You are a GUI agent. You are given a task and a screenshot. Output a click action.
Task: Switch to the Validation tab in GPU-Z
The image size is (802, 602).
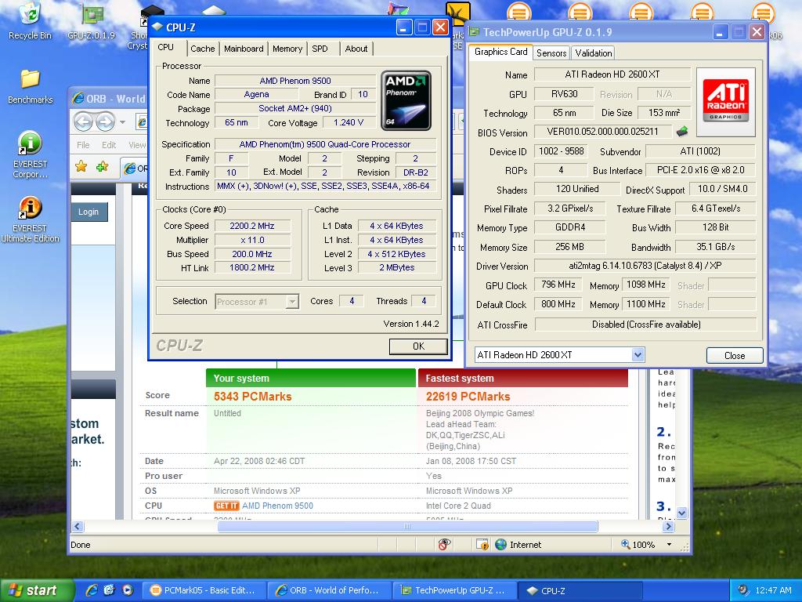[593, 53]
